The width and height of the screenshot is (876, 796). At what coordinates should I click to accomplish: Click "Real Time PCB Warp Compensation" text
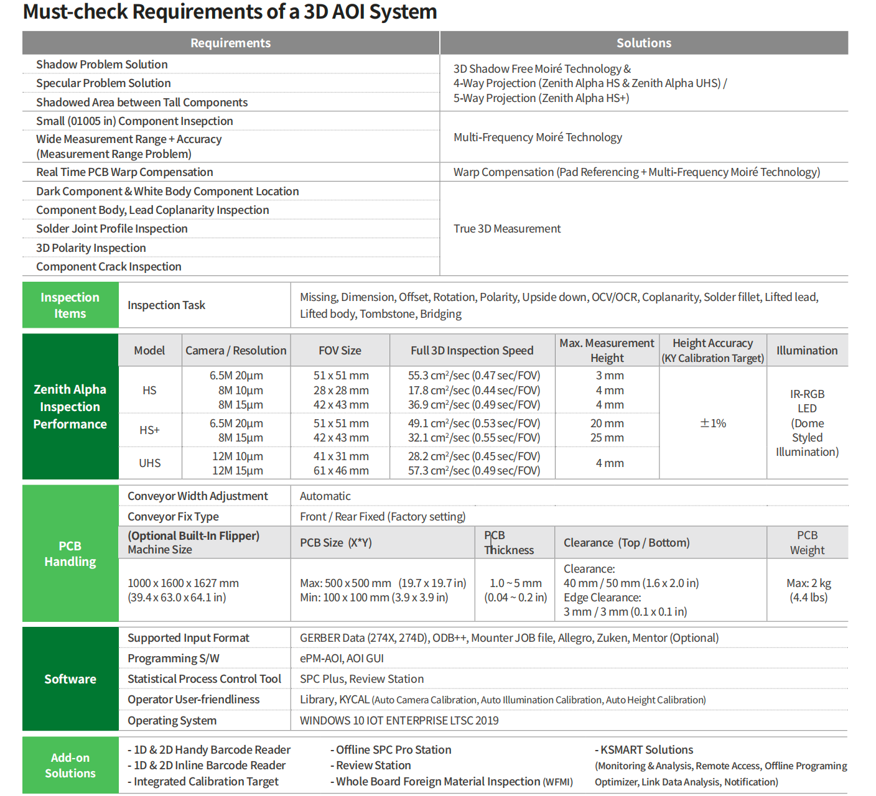(124, 172)
